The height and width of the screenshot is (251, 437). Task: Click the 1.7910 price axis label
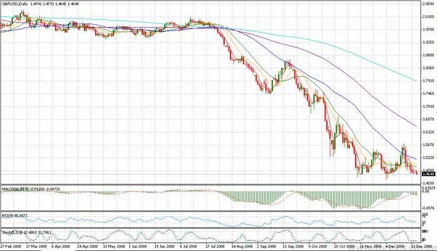429,81
